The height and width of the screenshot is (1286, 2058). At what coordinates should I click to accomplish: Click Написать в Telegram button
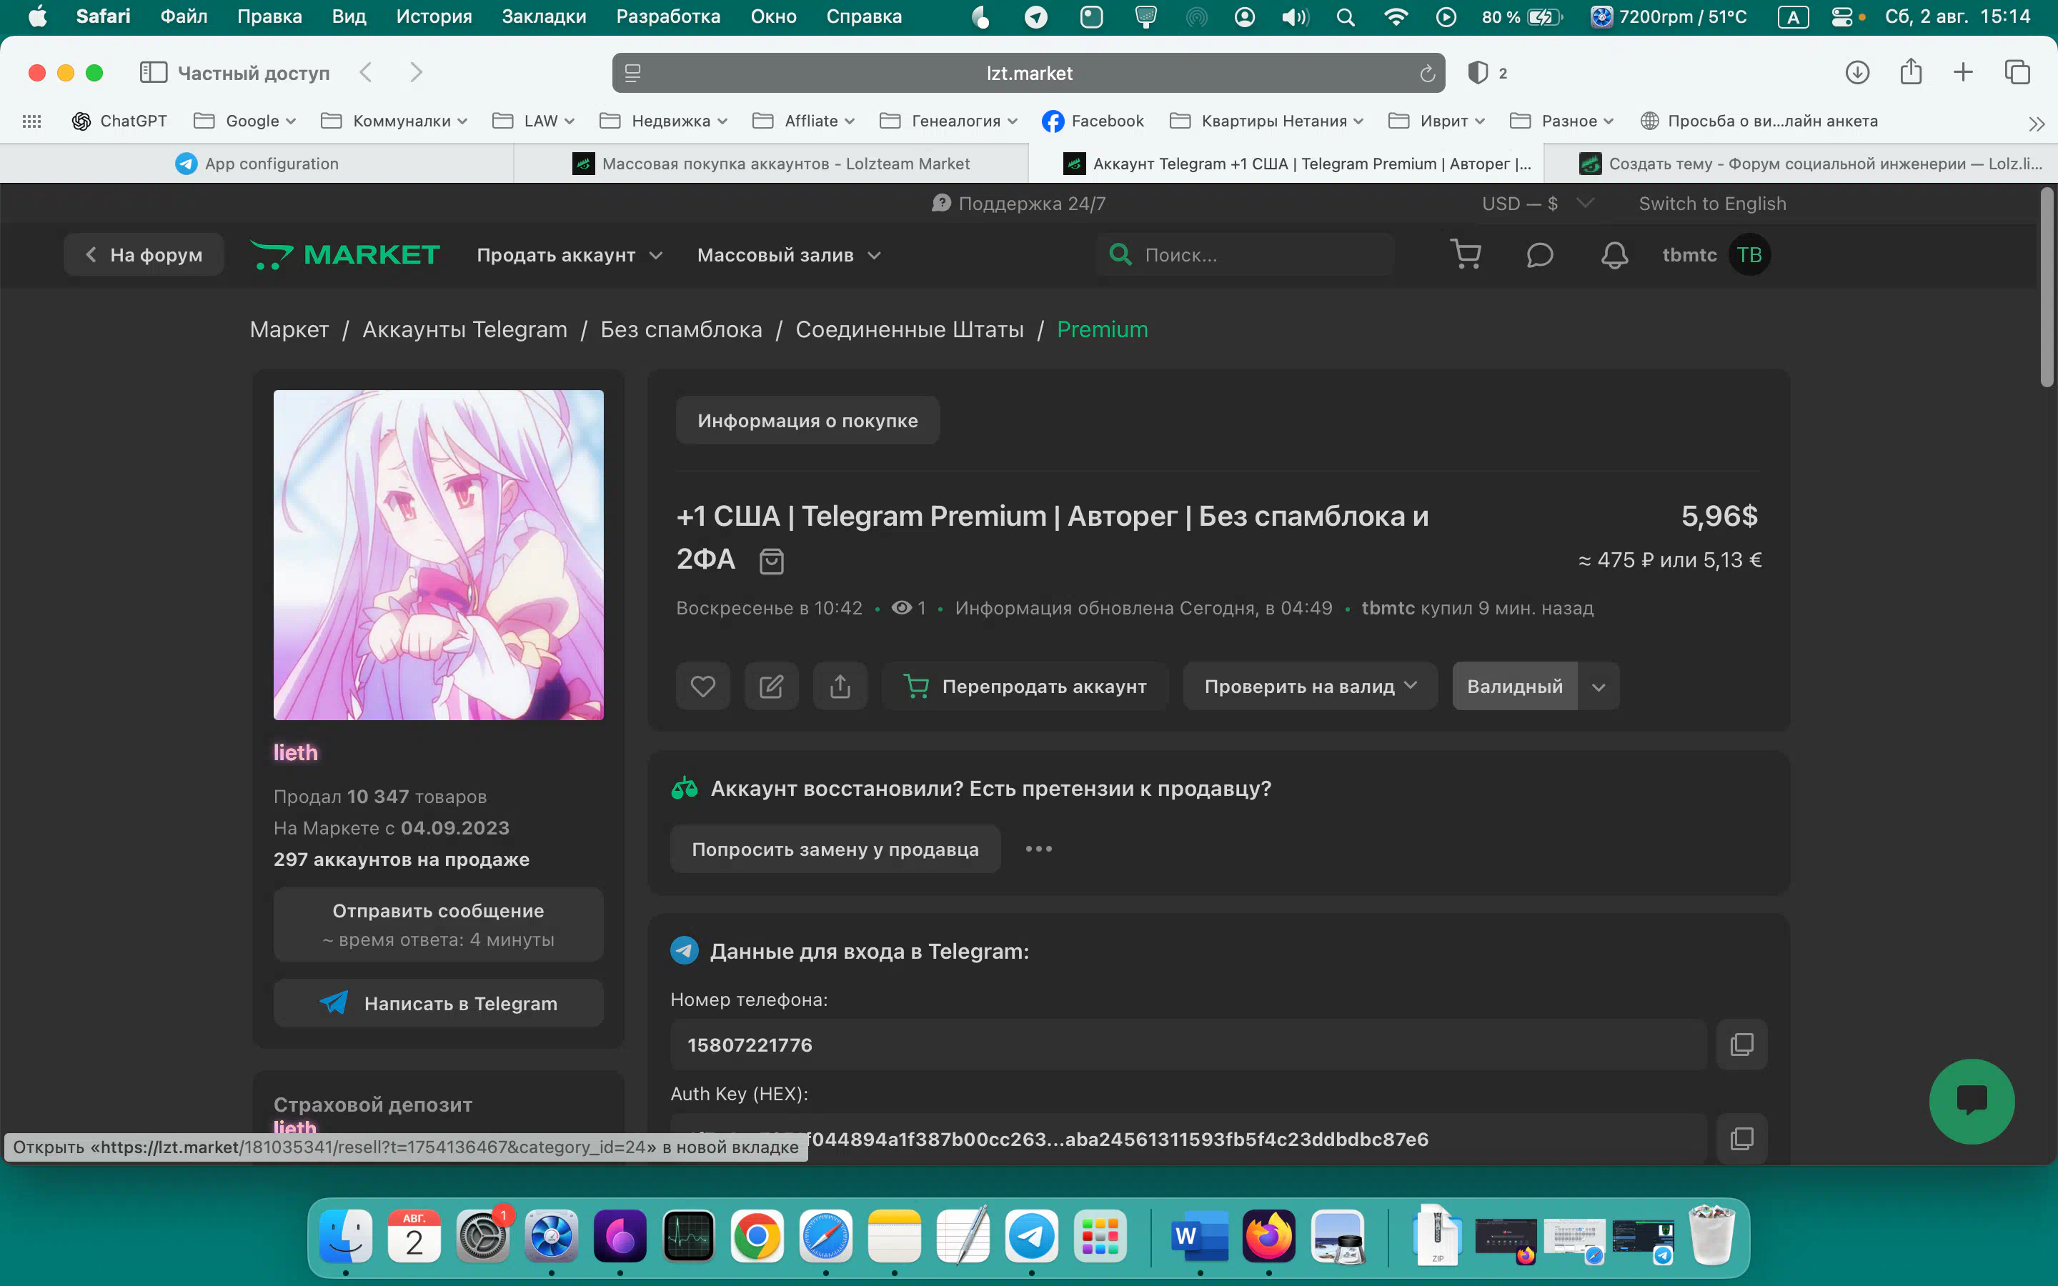tap(438, 1004)
